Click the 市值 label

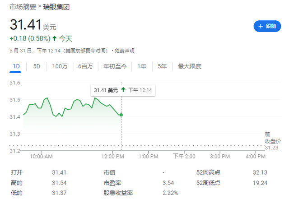[109, 172]
